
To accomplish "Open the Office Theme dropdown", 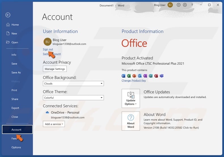I will pos(73,98).
